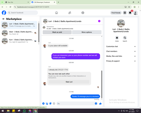Switch to the New Tab browser tab

(x=17, y=2)
